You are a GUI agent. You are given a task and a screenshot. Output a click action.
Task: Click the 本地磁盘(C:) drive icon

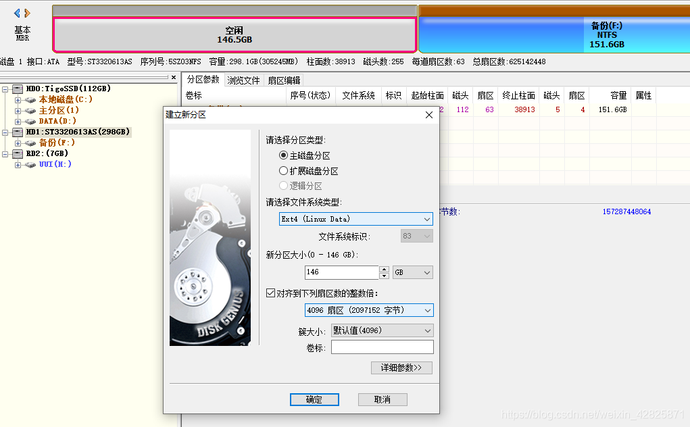(x=30, y=100)
